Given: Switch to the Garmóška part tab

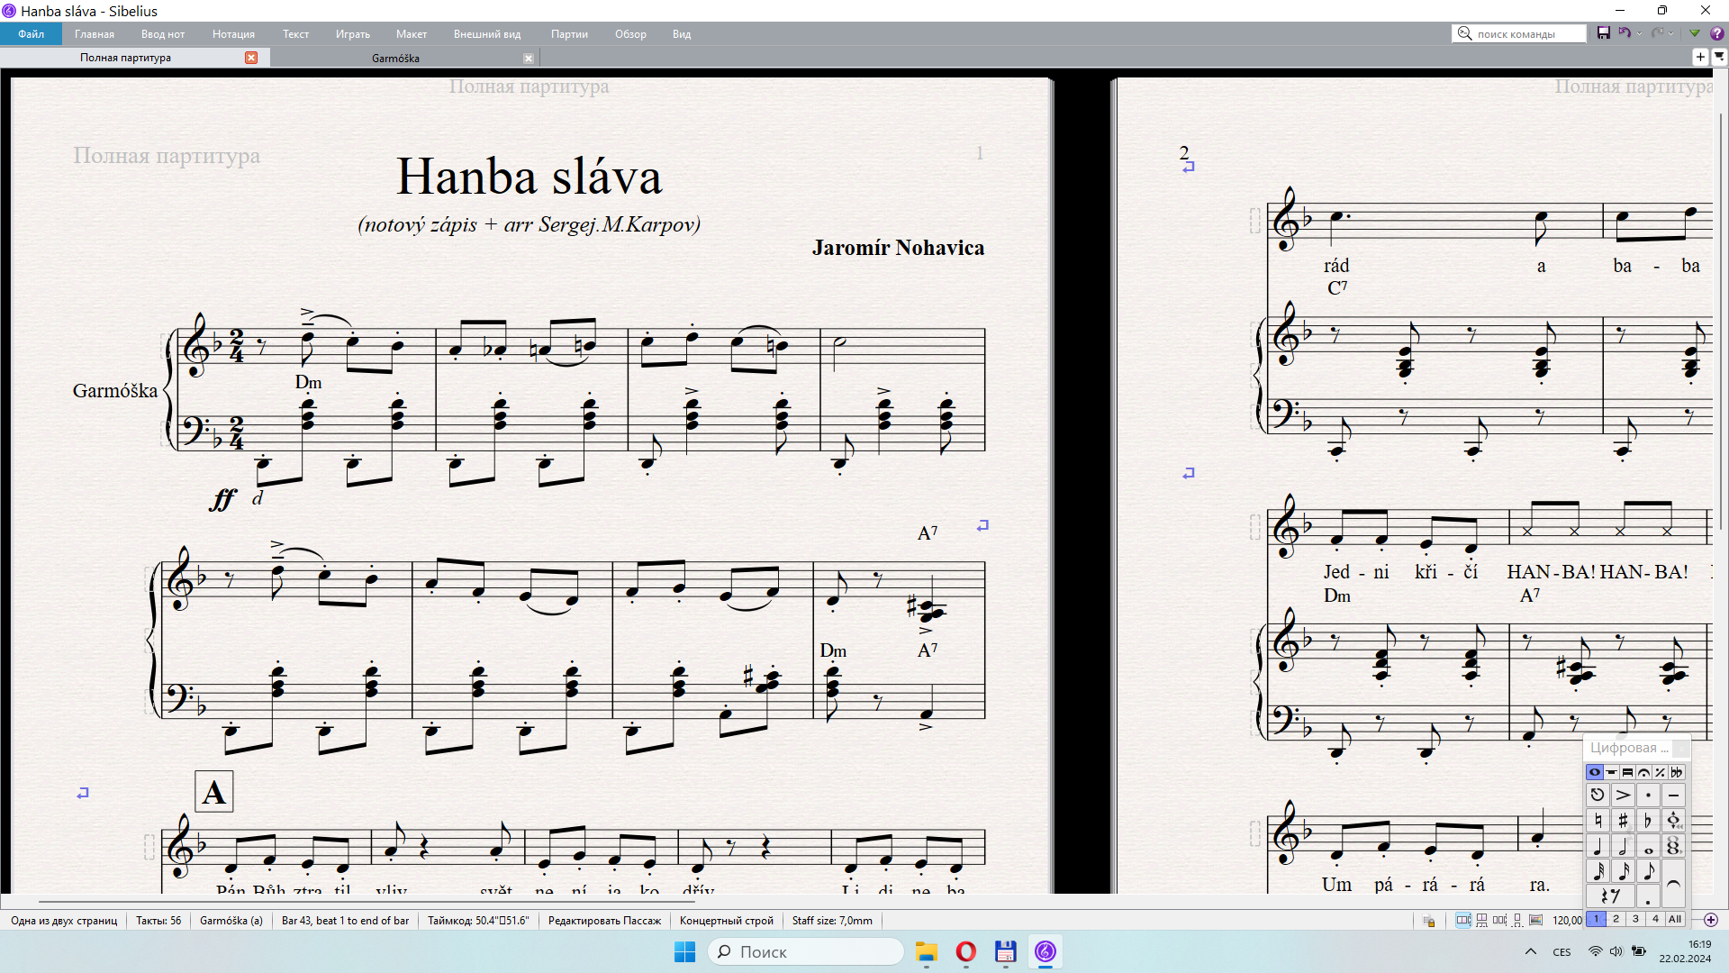Looking at the screenshot, I should [x=394, y=58].
